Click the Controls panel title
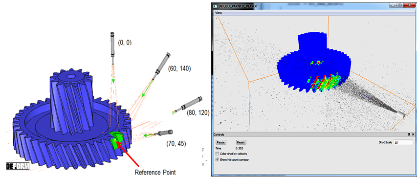 (x=219, y=134)
